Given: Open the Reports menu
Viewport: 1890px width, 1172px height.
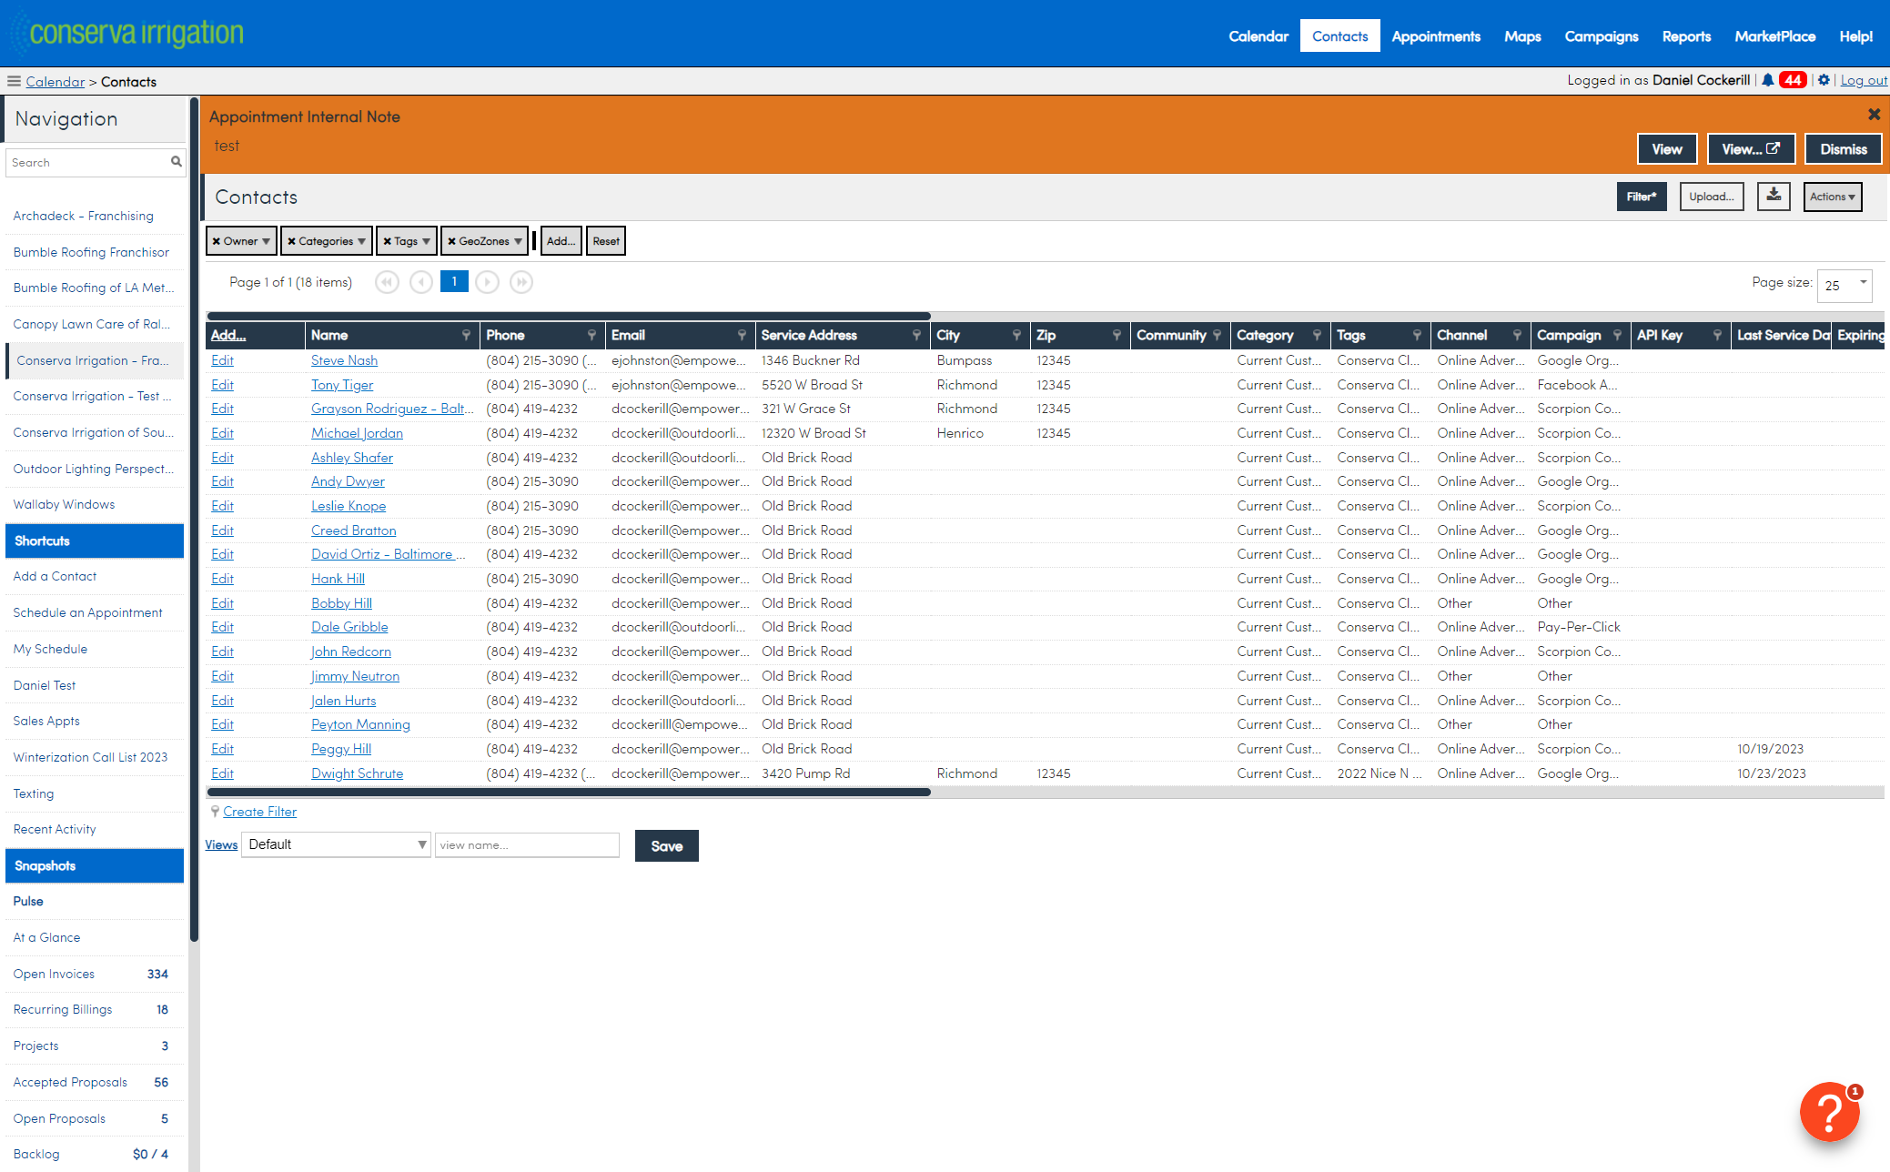Looking at the screenshot, I should pyautogui.click(x=1686, y=36).
